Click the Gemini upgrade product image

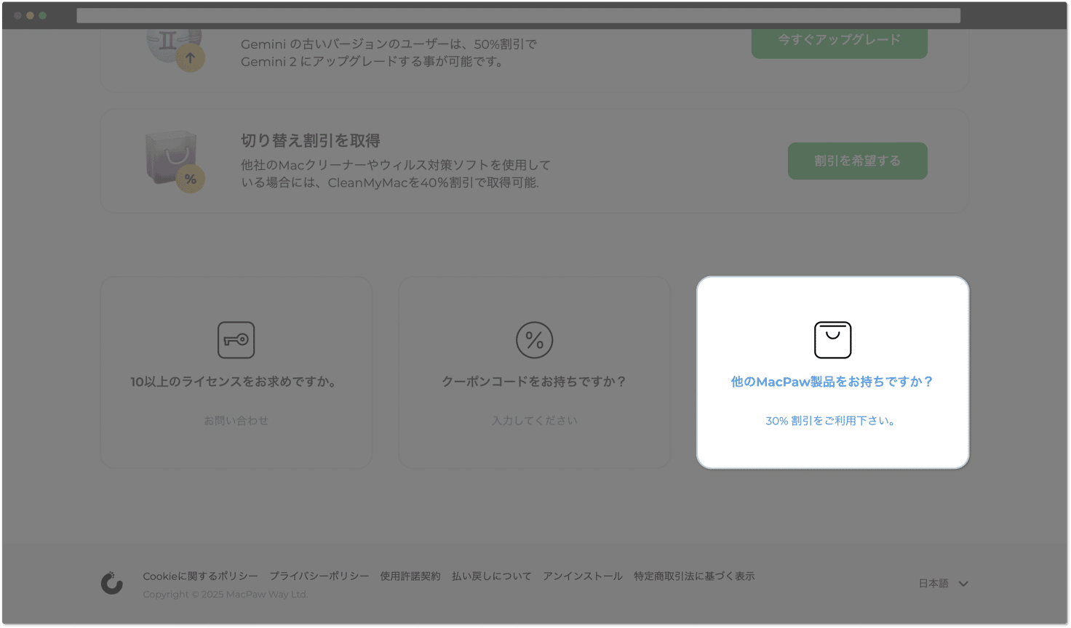[175, 49]
